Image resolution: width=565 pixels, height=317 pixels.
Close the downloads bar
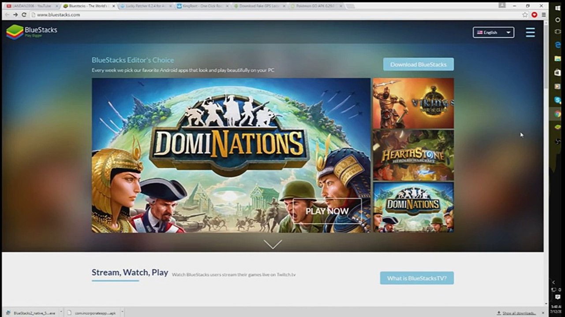point(543,313)
